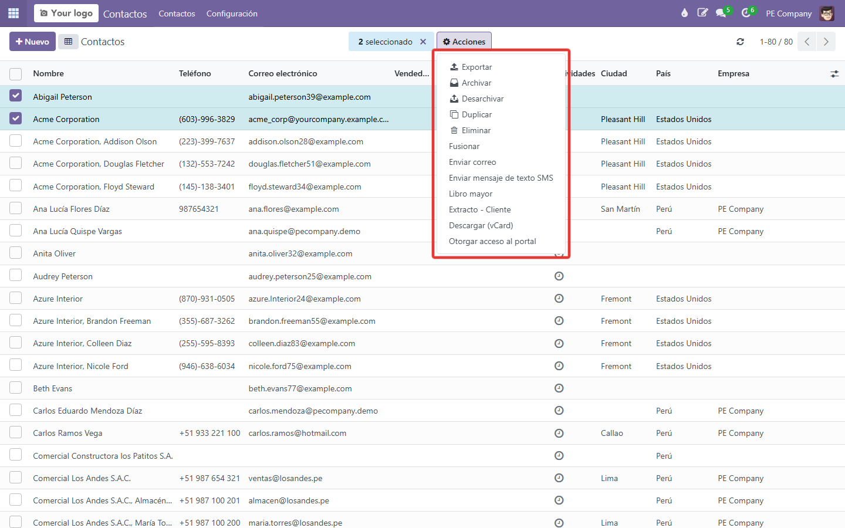Click activity clock for Comercial Constructora los Patitos
Image resolution: width=845 pixels, height=528 pixels.
coord(559,456)
